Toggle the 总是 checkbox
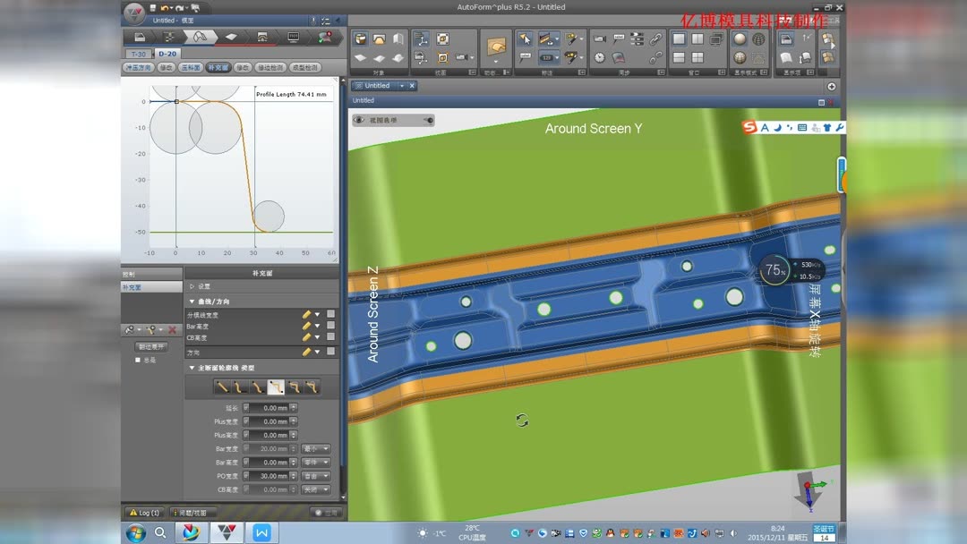 137,360
